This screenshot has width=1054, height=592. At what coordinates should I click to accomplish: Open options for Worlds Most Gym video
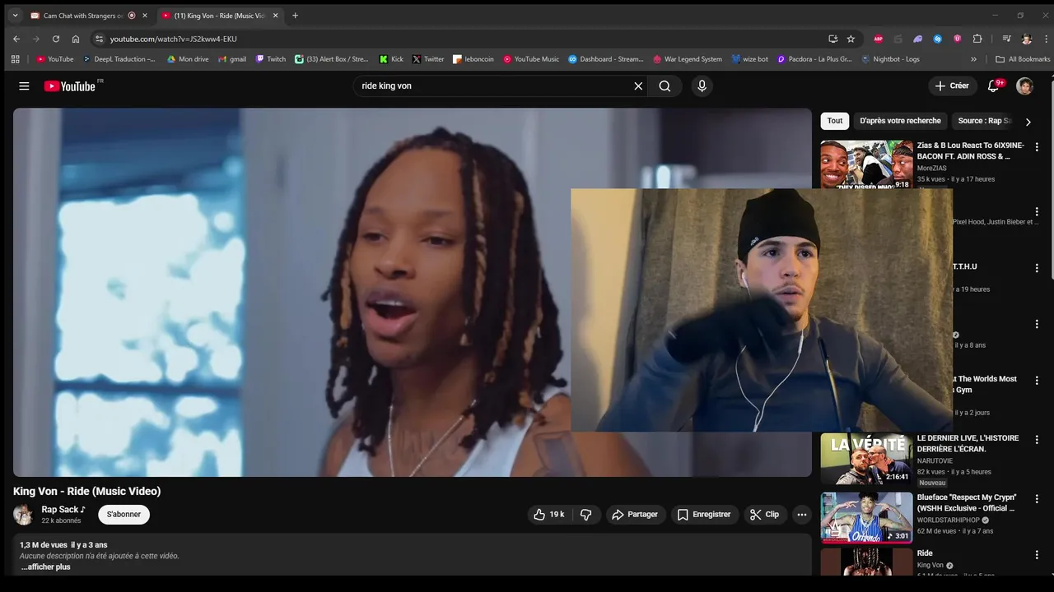(x=1037, y=381)
